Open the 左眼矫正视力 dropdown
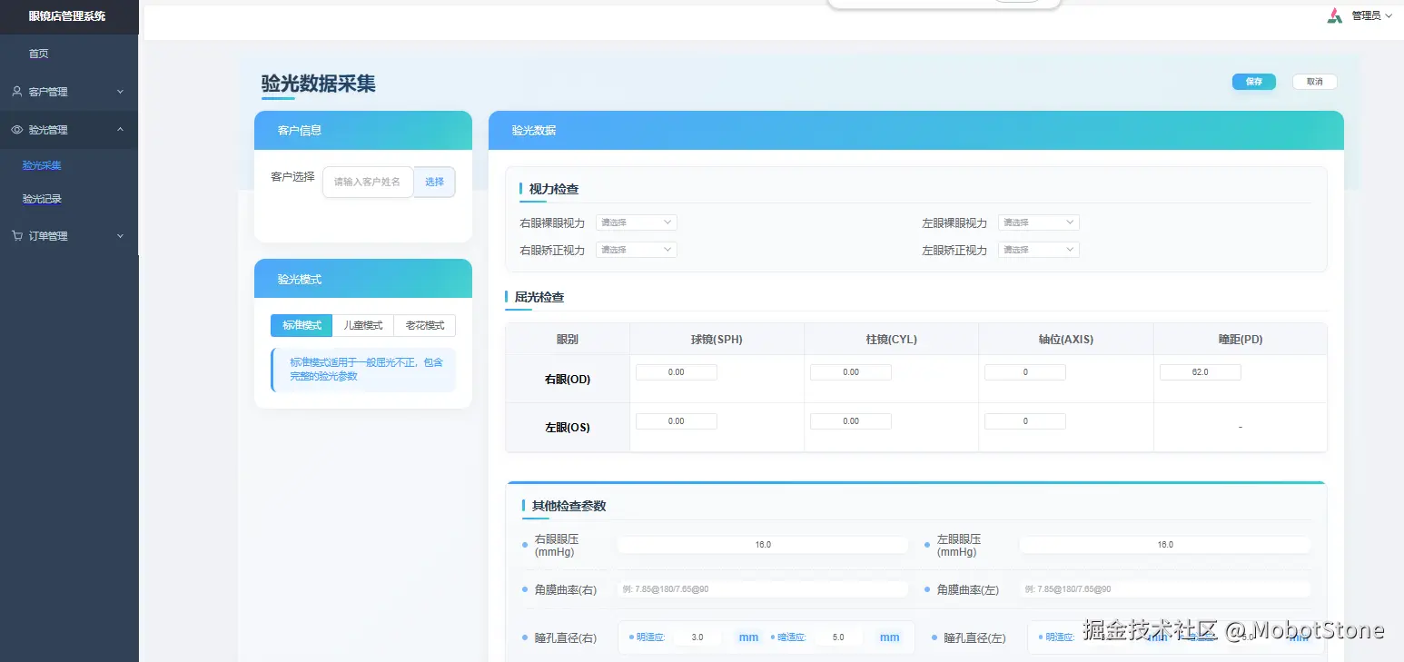This screenshot has height=662, width=1404. [1038, 250]
